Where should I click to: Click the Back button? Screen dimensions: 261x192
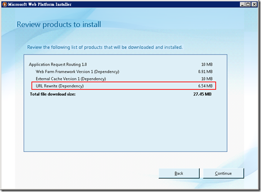(179, 173)
